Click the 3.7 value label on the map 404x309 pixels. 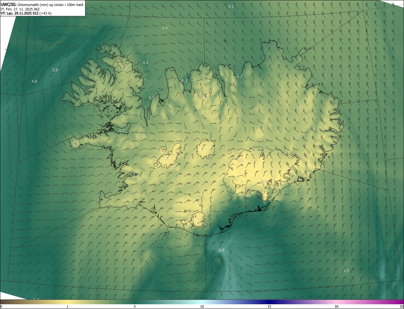coord(122,131)
